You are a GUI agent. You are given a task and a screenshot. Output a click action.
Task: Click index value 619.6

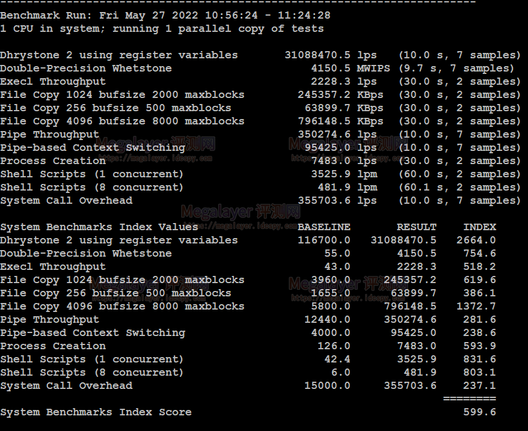point(479,280)
